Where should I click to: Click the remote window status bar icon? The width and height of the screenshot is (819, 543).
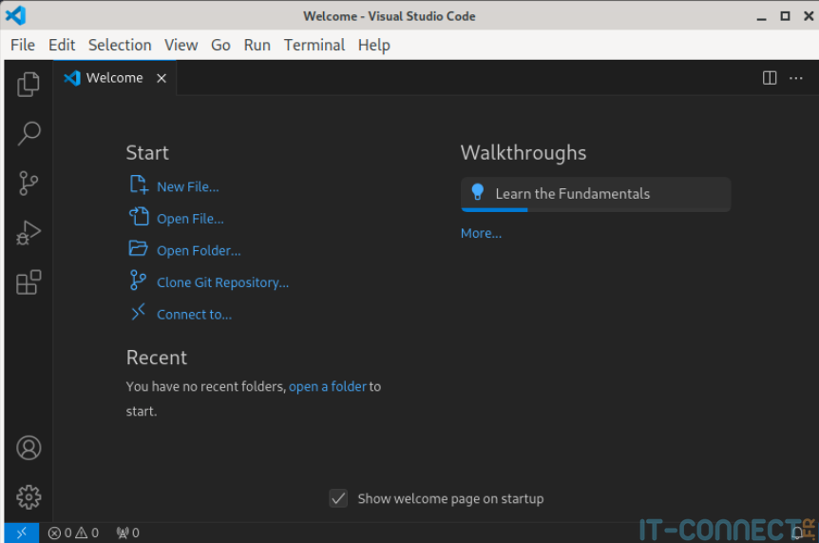coord(21,533)
